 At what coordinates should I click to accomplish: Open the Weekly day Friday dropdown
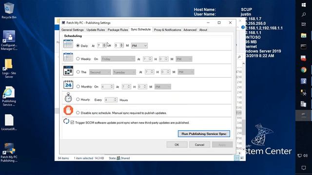tap(118, 59)
